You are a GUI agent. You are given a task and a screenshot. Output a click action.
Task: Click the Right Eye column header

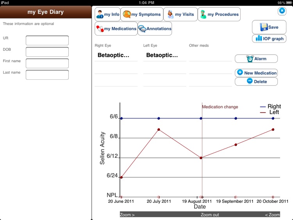tap(103, 45)
